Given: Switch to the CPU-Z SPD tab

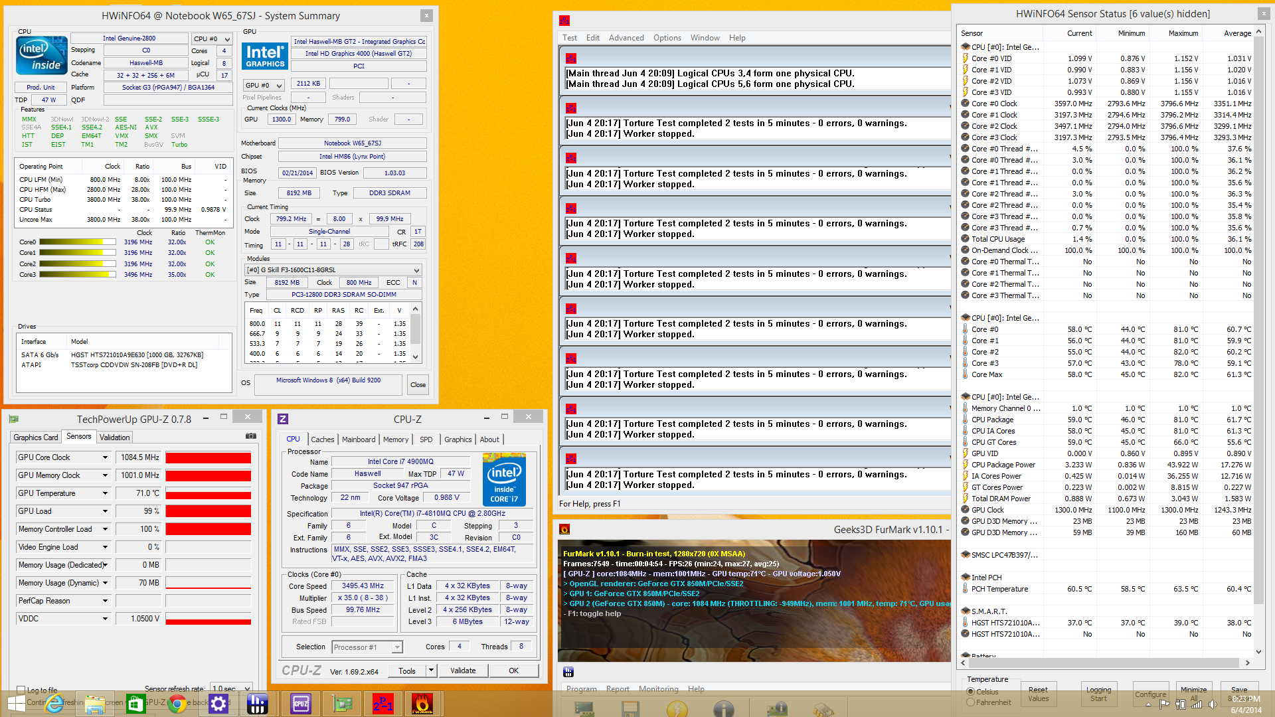Looking at the screenshot, I should 426,439.
